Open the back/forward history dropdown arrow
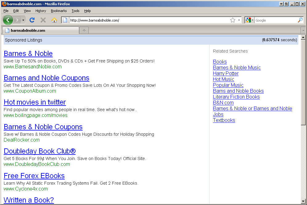This screenshot has height=205, width=307. (23, 20)
